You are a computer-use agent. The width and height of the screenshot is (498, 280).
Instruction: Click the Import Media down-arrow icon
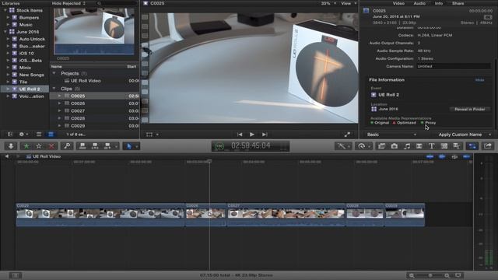pos(11,146)
